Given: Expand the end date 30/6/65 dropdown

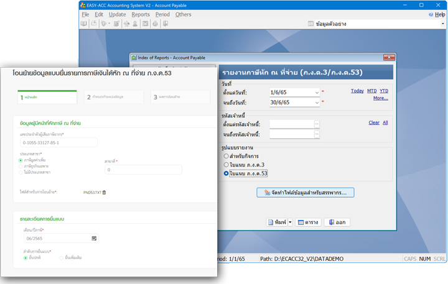Looking at the screenshot, I should (x=317, y=103).
